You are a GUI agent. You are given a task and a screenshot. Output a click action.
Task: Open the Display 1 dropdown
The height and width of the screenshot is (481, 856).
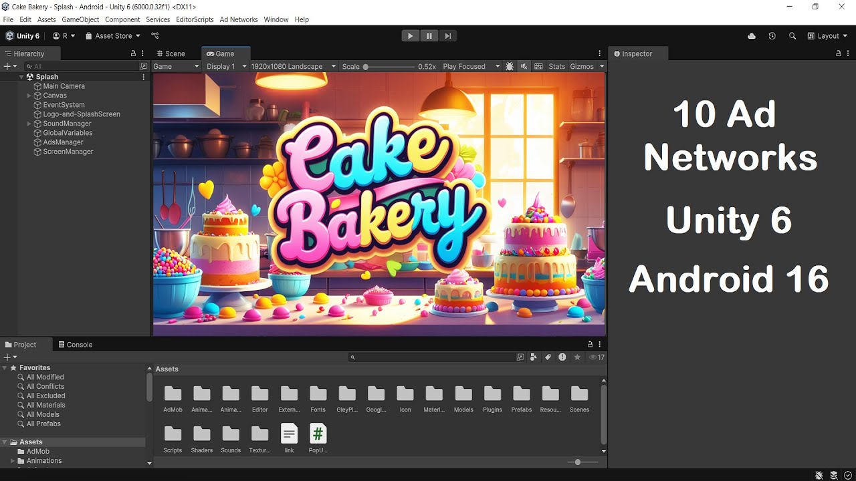pos(226,66)
